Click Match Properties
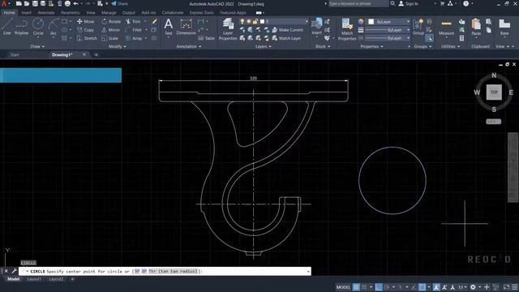Screen dimensions: 519x292 click(x=347, y=29)
